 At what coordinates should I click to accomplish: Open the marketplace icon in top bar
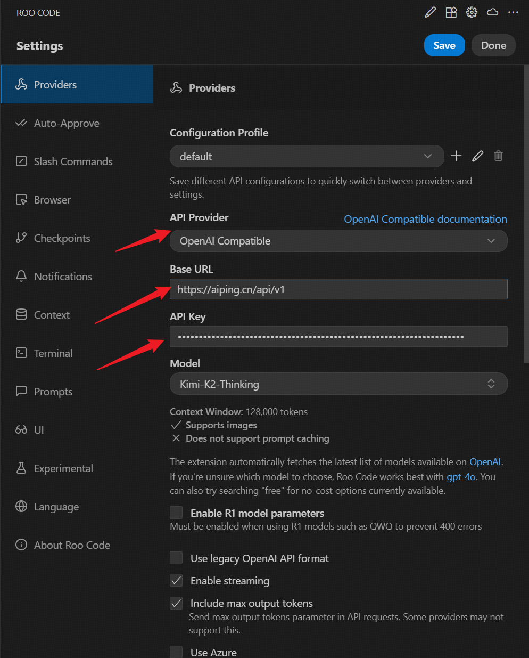(451, 13)
